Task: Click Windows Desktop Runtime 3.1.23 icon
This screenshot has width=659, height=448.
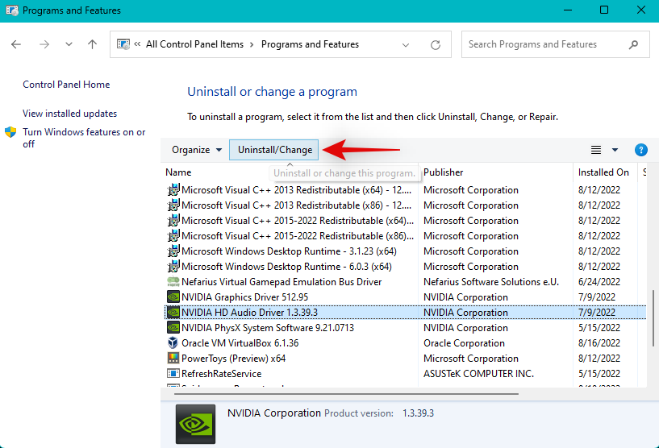Action: coord(173,251)
